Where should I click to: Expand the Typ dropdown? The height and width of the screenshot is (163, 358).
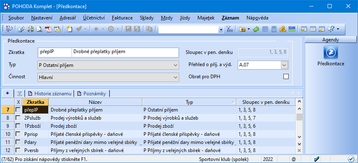point(175,64)
